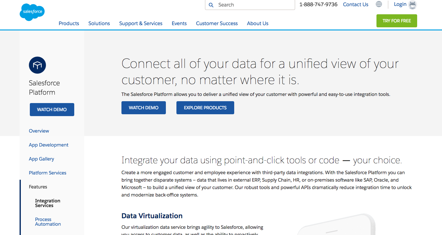Click the Salesforce cloud logo
This screenshot has width=442, height=235.
tap(32, 12)
